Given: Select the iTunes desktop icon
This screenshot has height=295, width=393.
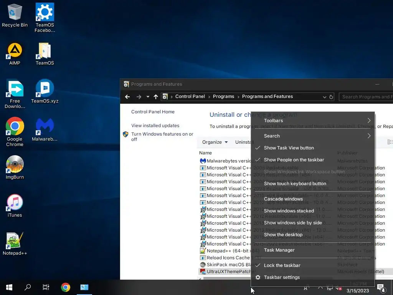Looking at the screenshot, I should [15, 206].
